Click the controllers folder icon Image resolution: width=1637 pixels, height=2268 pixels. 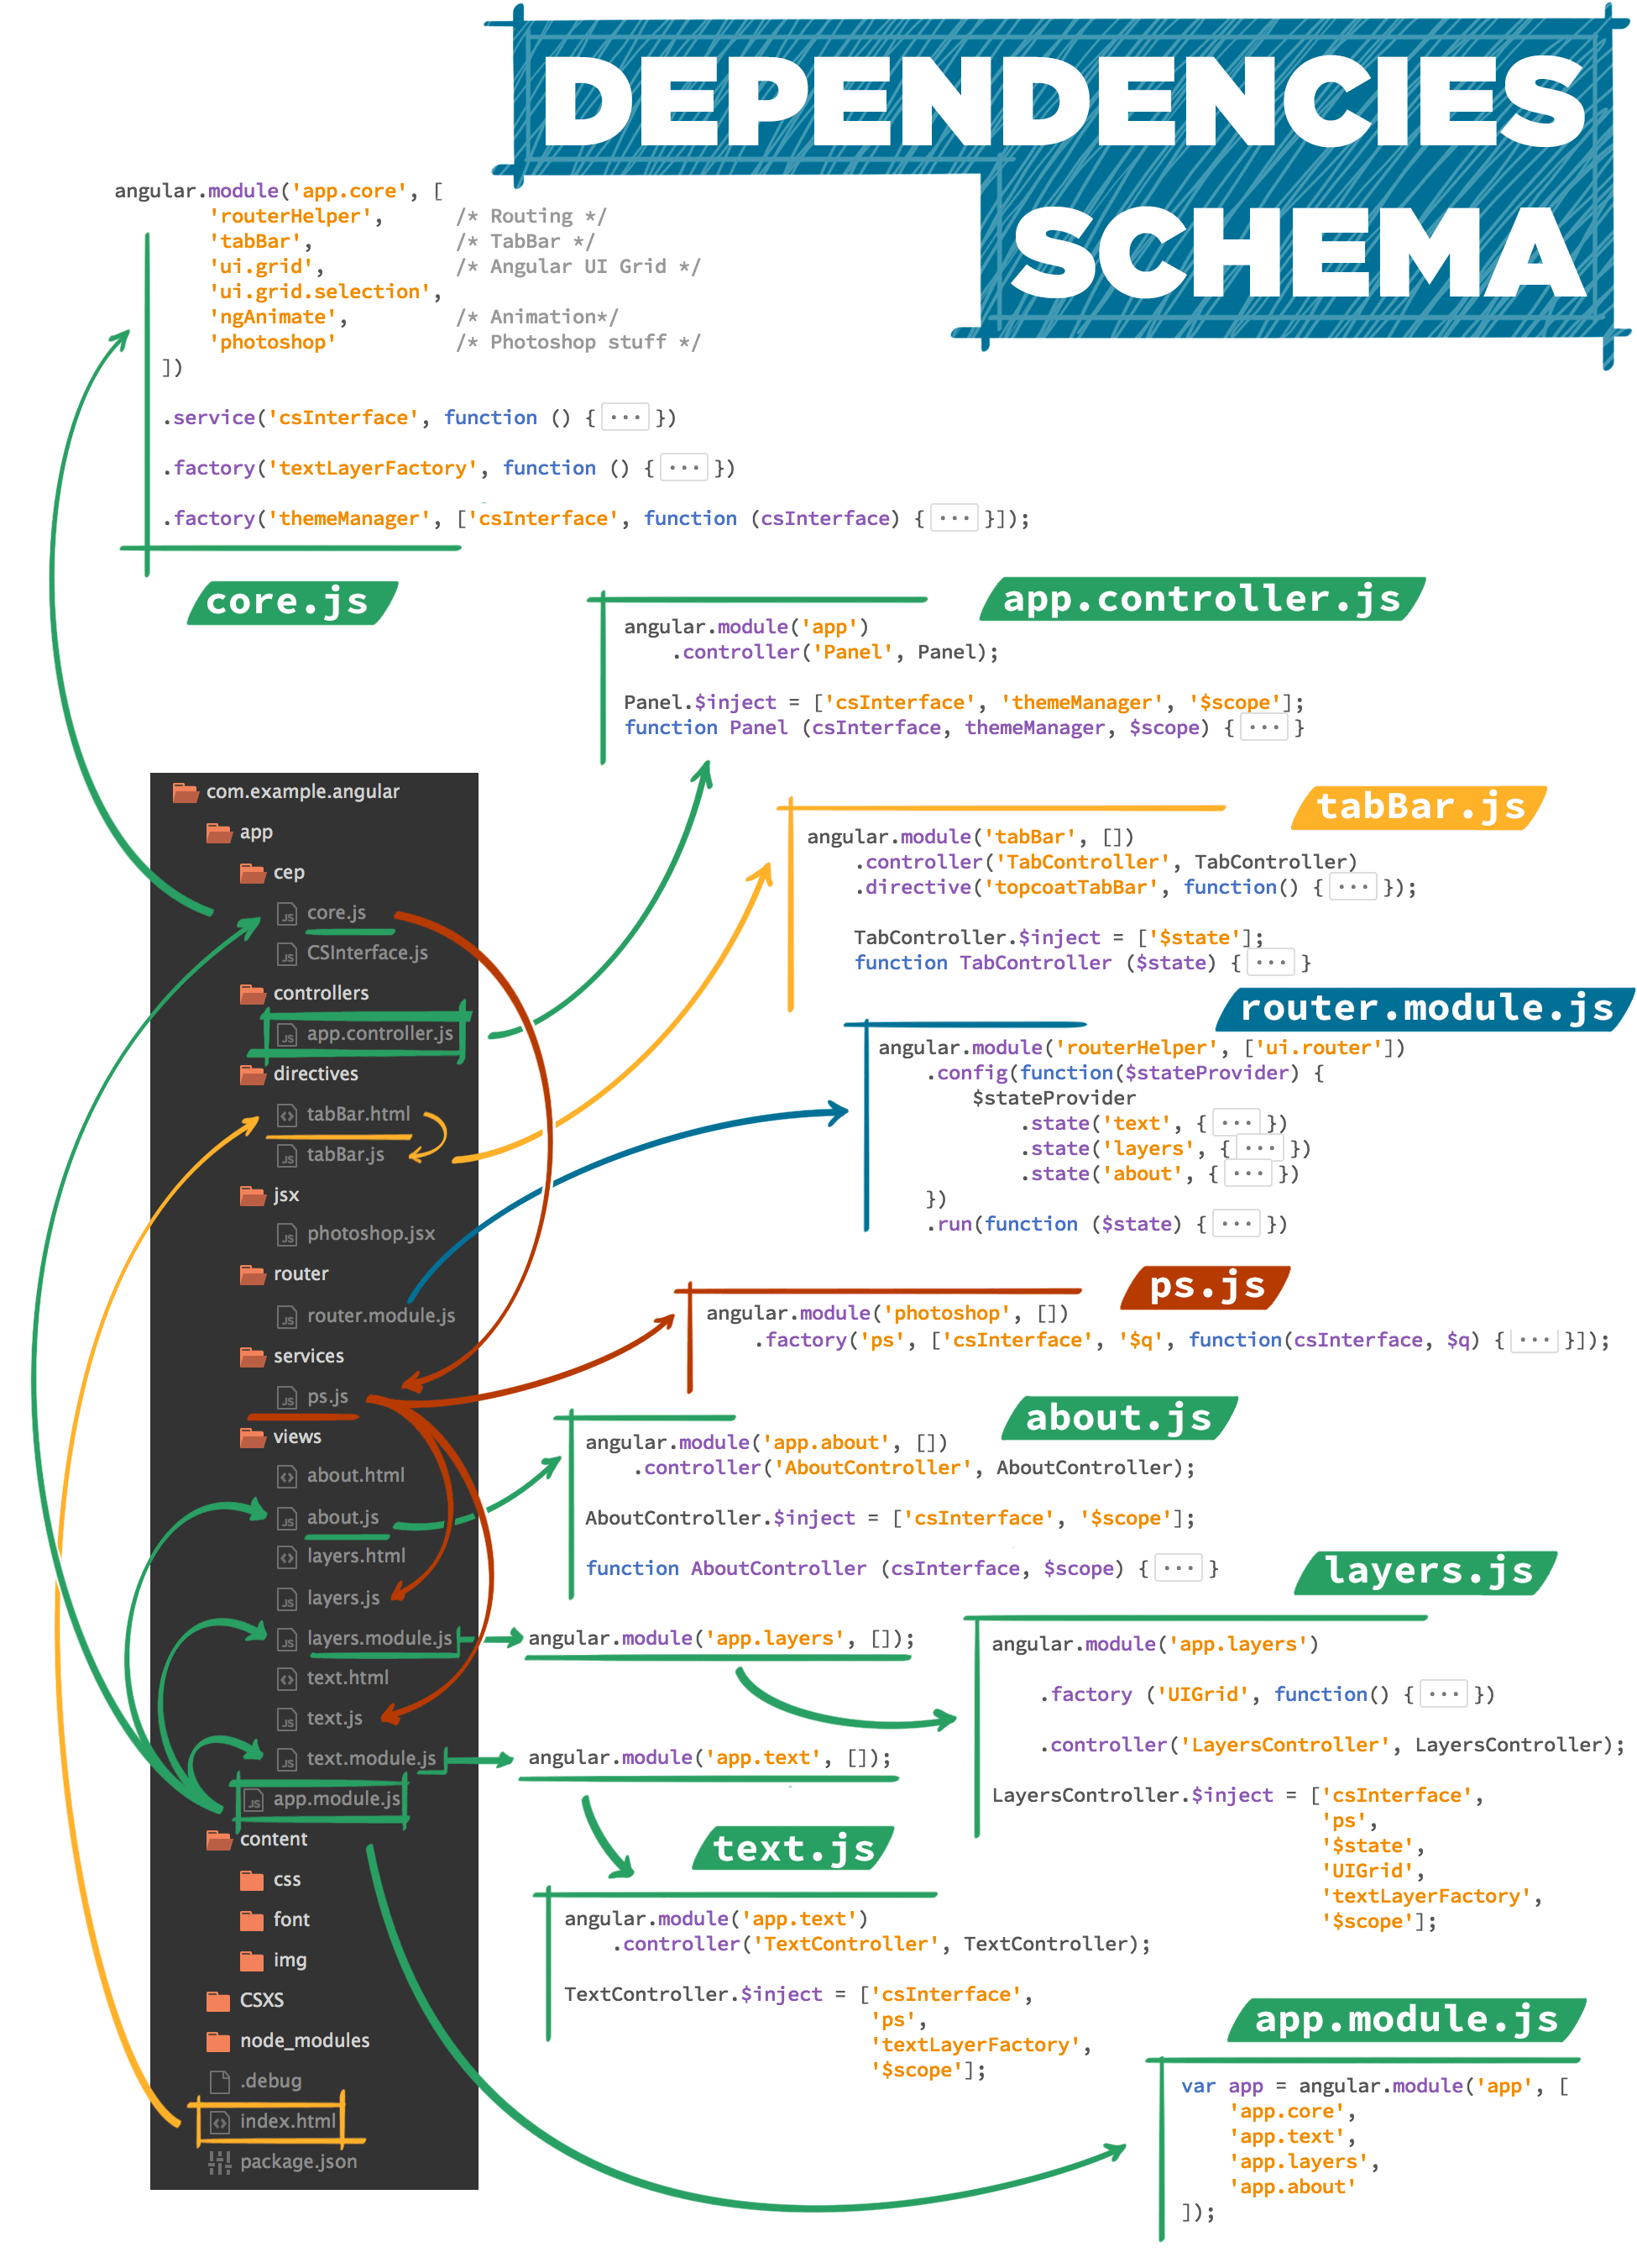(252, 993)
